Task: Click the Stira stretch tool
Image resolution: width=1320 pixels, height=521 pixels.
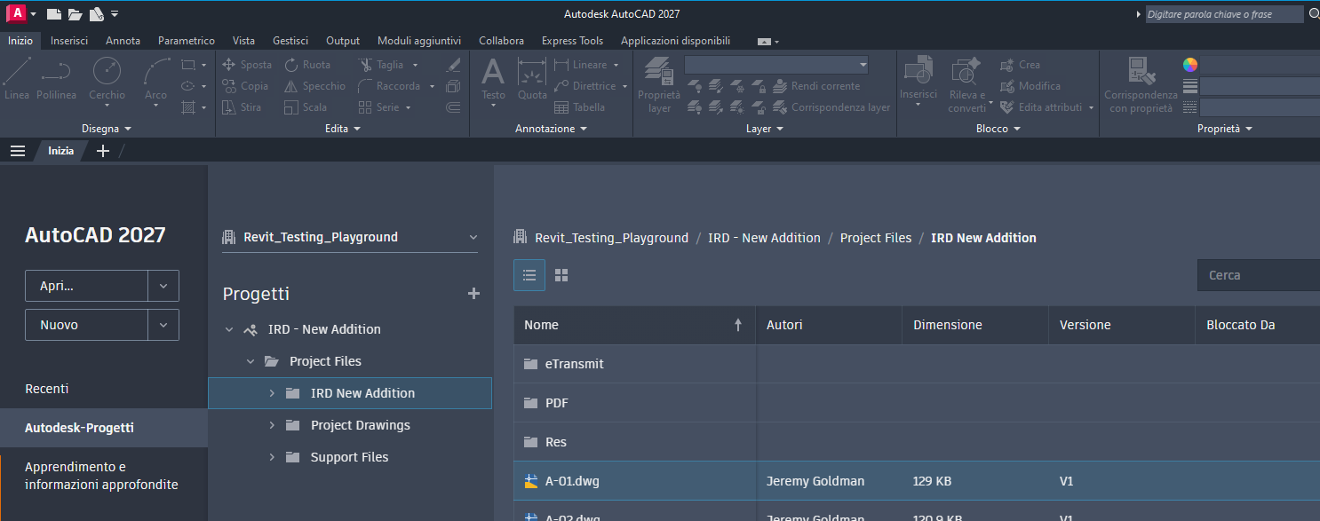Action: tap(242, 107)
